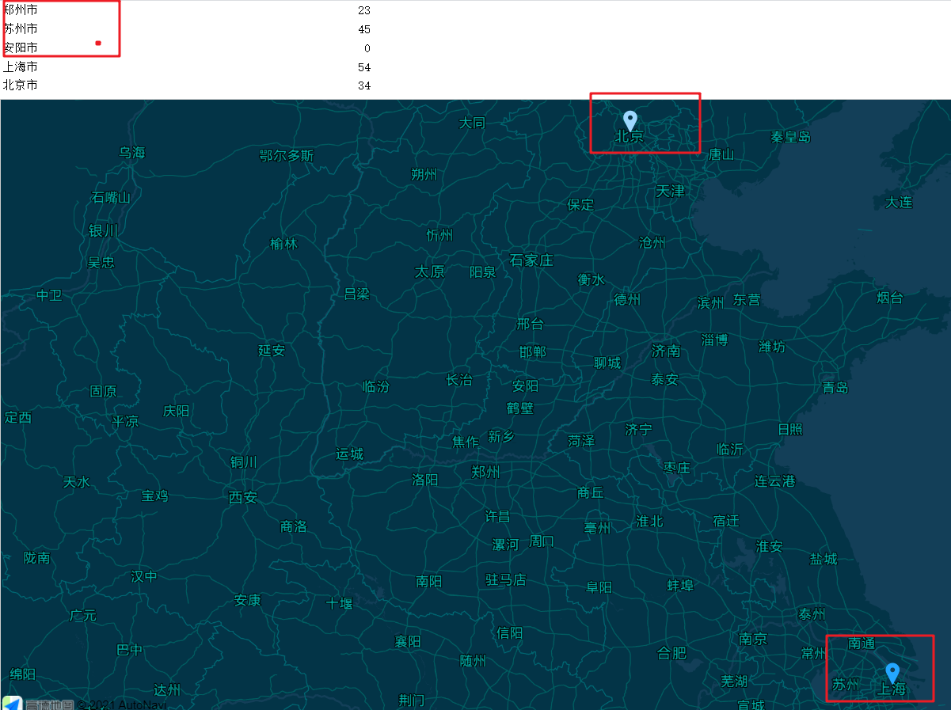Click the 榆林 label on the map
The image size is (951, 710).
(x=283, y=244)
